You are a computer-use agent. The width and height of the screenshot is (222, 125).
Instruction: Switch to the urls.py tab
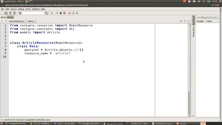10,17
